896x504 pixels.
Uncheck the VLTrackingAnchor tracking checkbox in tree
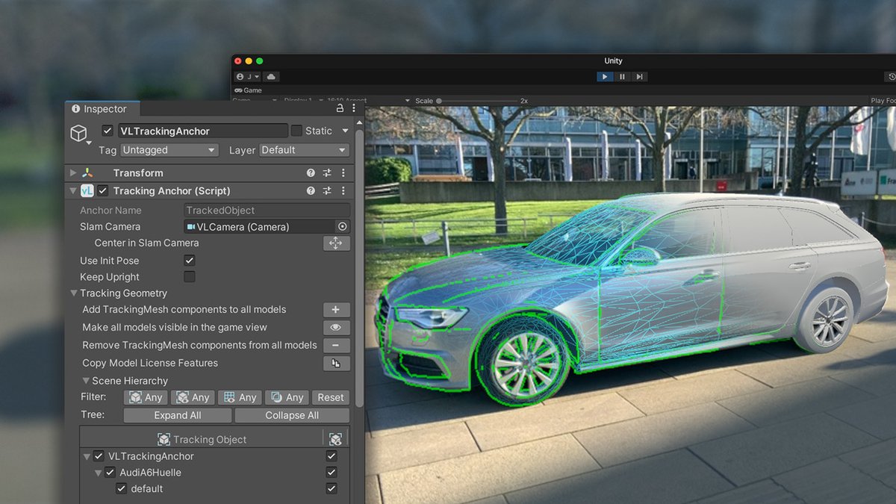[x=99, y=456]
